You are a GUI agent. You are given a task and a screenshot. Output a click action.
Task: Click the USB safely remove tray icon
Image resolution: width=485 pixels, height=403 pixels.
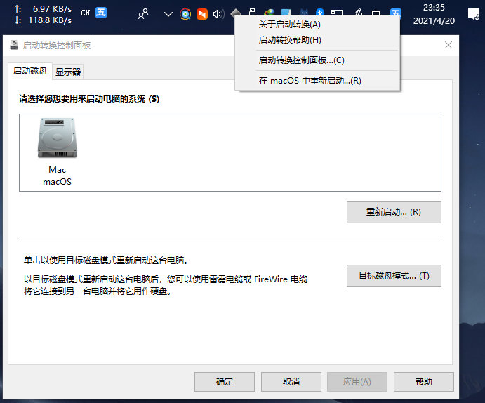click(253, 12)
